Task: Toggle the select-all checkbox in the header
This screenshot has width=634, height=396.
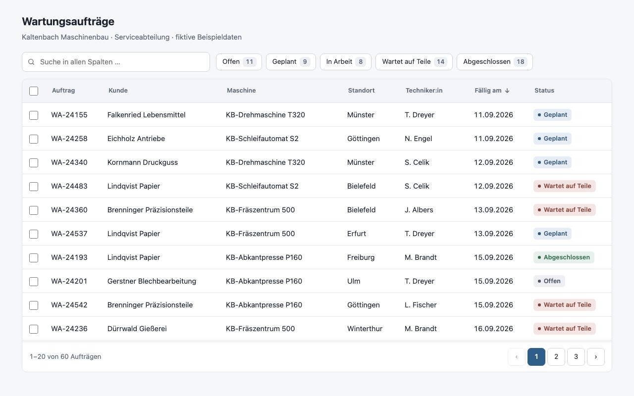Action: [x=34, y=91]
